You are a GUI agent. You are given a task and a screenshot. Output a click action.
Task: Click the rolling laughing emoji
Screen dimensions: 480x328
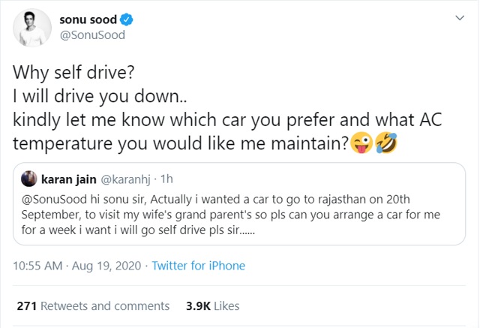tap(386, 143)
